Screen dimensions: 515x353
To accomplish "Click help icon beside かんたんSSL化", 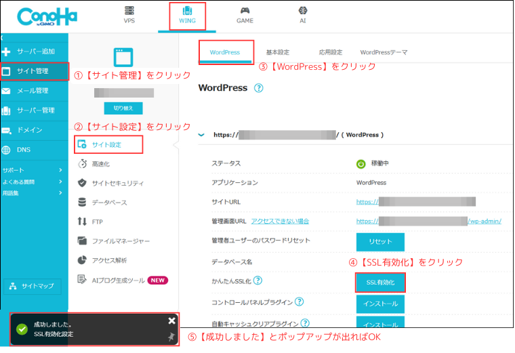I will 258,281.
